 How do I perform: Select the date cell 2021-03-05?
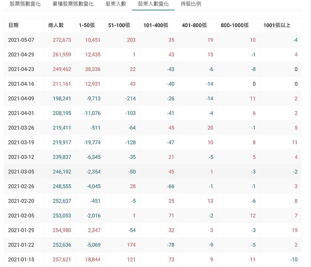pyautogui.click(x=21, y=172)
